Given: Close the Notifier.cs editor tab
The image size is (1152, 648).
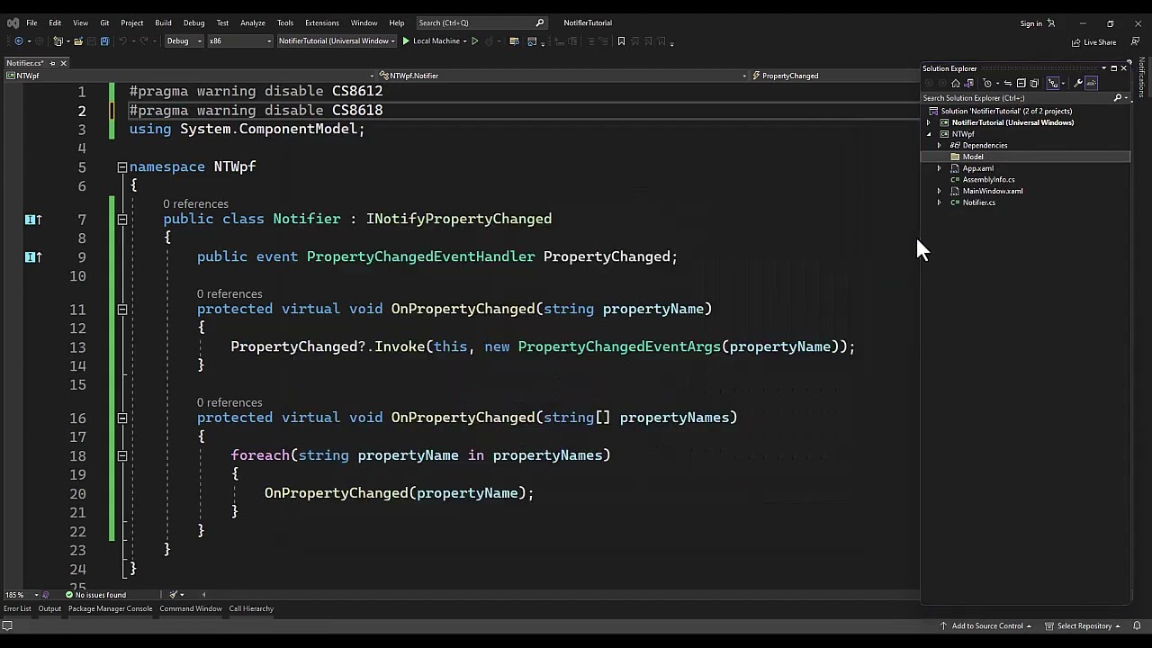Looking at the screenshot, I should click(64, 63).
